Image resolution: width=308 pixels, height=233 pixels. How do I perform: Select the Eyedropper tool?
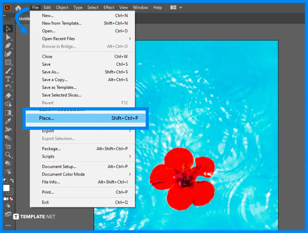pos(8,121)
